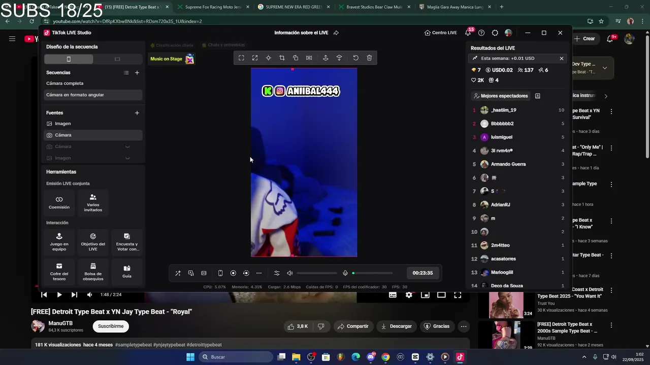Open Varios invitados tool

pos(93,202)
